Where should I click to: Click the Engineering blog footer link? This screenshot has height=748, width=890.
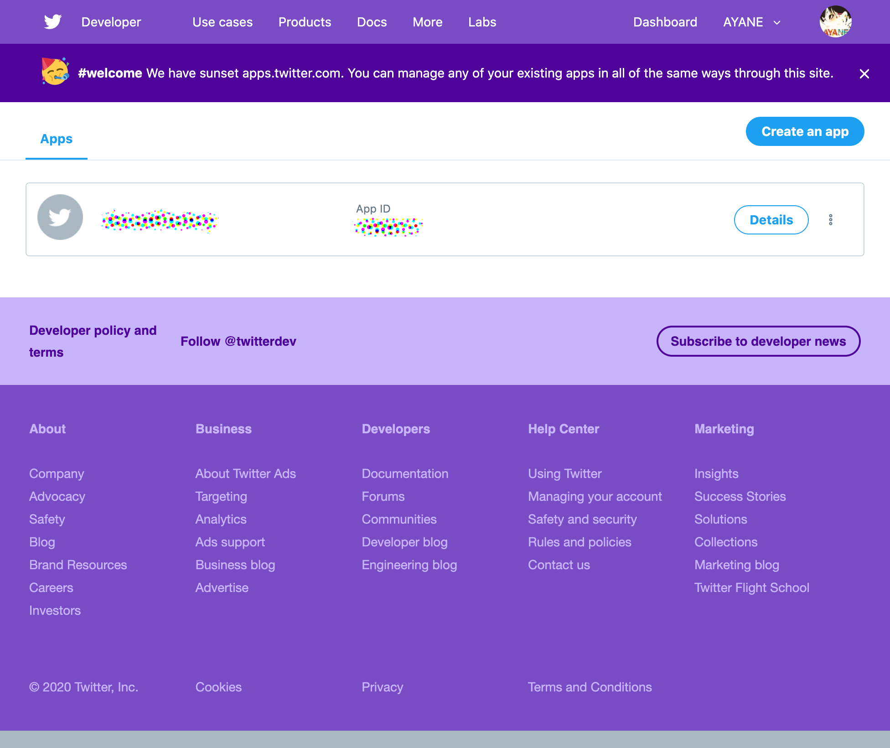click(409, 565)
